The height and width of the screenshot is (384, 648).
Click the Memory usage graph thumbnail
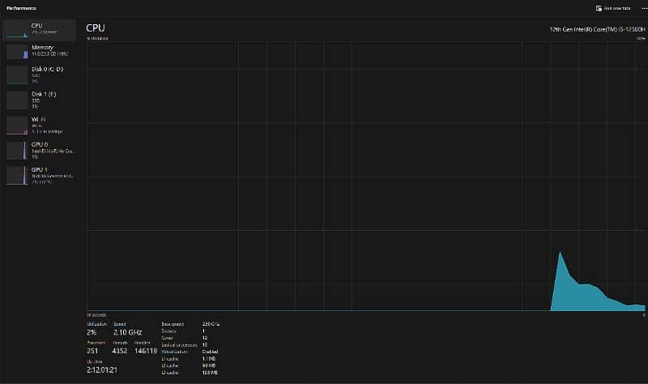tap(16, 52)
